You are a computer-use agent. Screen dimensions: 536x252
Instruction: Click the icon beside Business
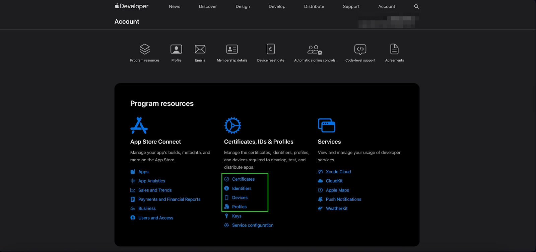point(133,208)
